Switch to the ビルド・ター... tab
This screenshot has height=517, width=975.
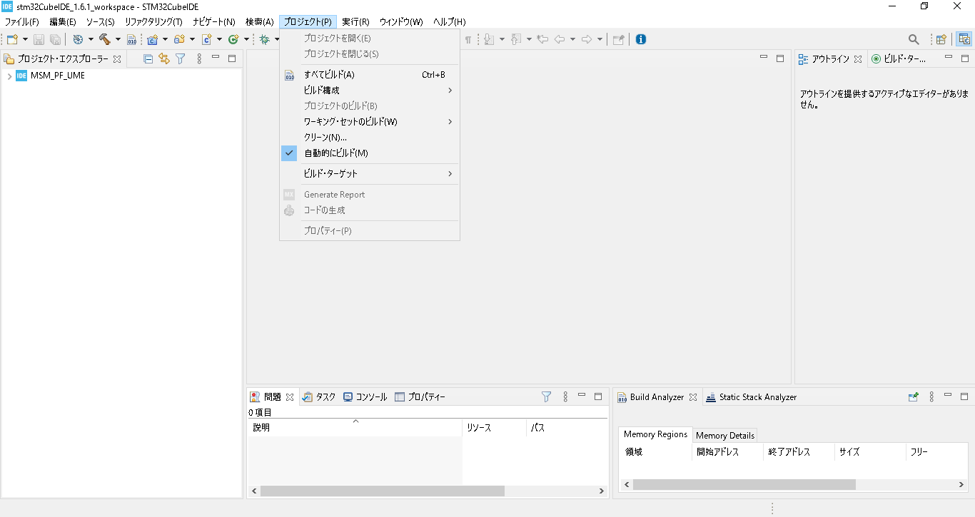(899, 59)
